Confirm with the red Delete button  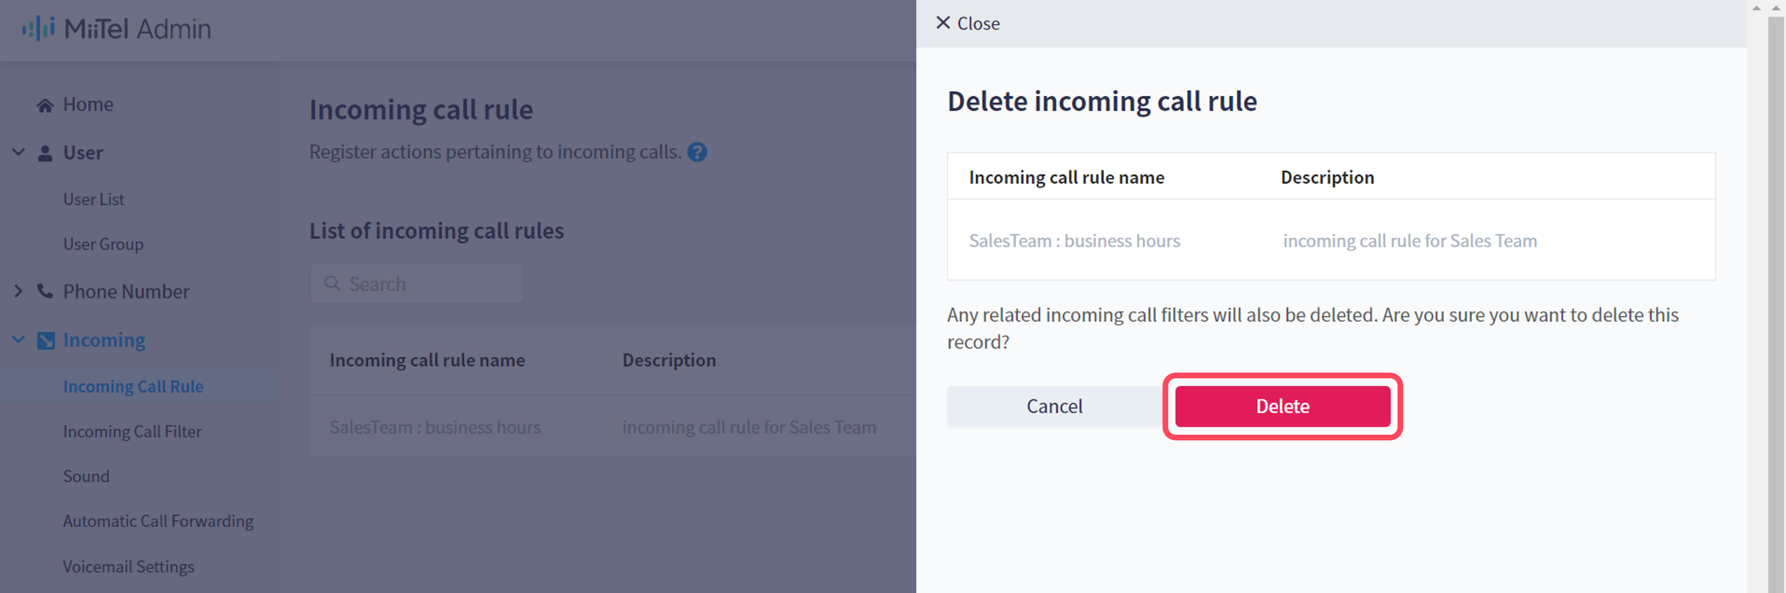1283,406
